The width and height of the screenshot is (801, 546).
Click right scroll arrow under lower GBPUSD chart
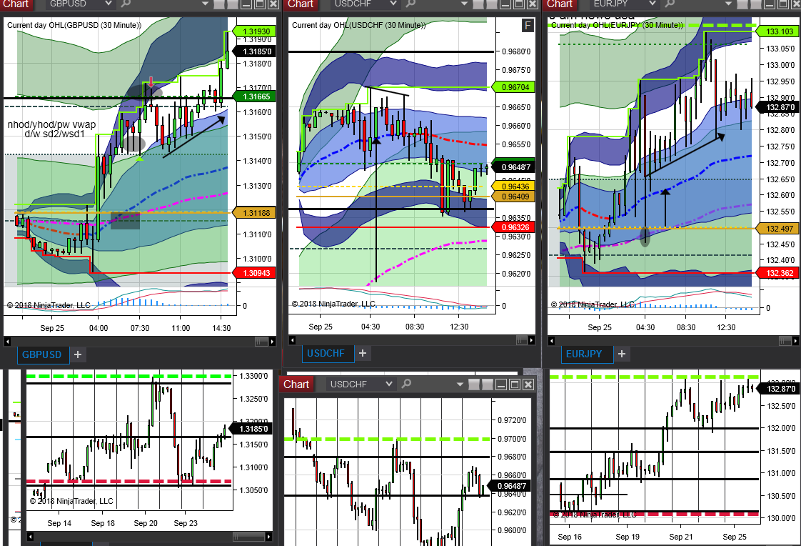(x=268, y=536)
